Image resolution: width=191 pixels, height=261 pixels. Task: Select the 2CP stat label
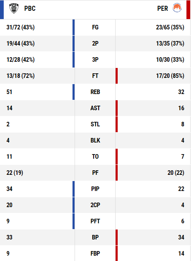95,205
